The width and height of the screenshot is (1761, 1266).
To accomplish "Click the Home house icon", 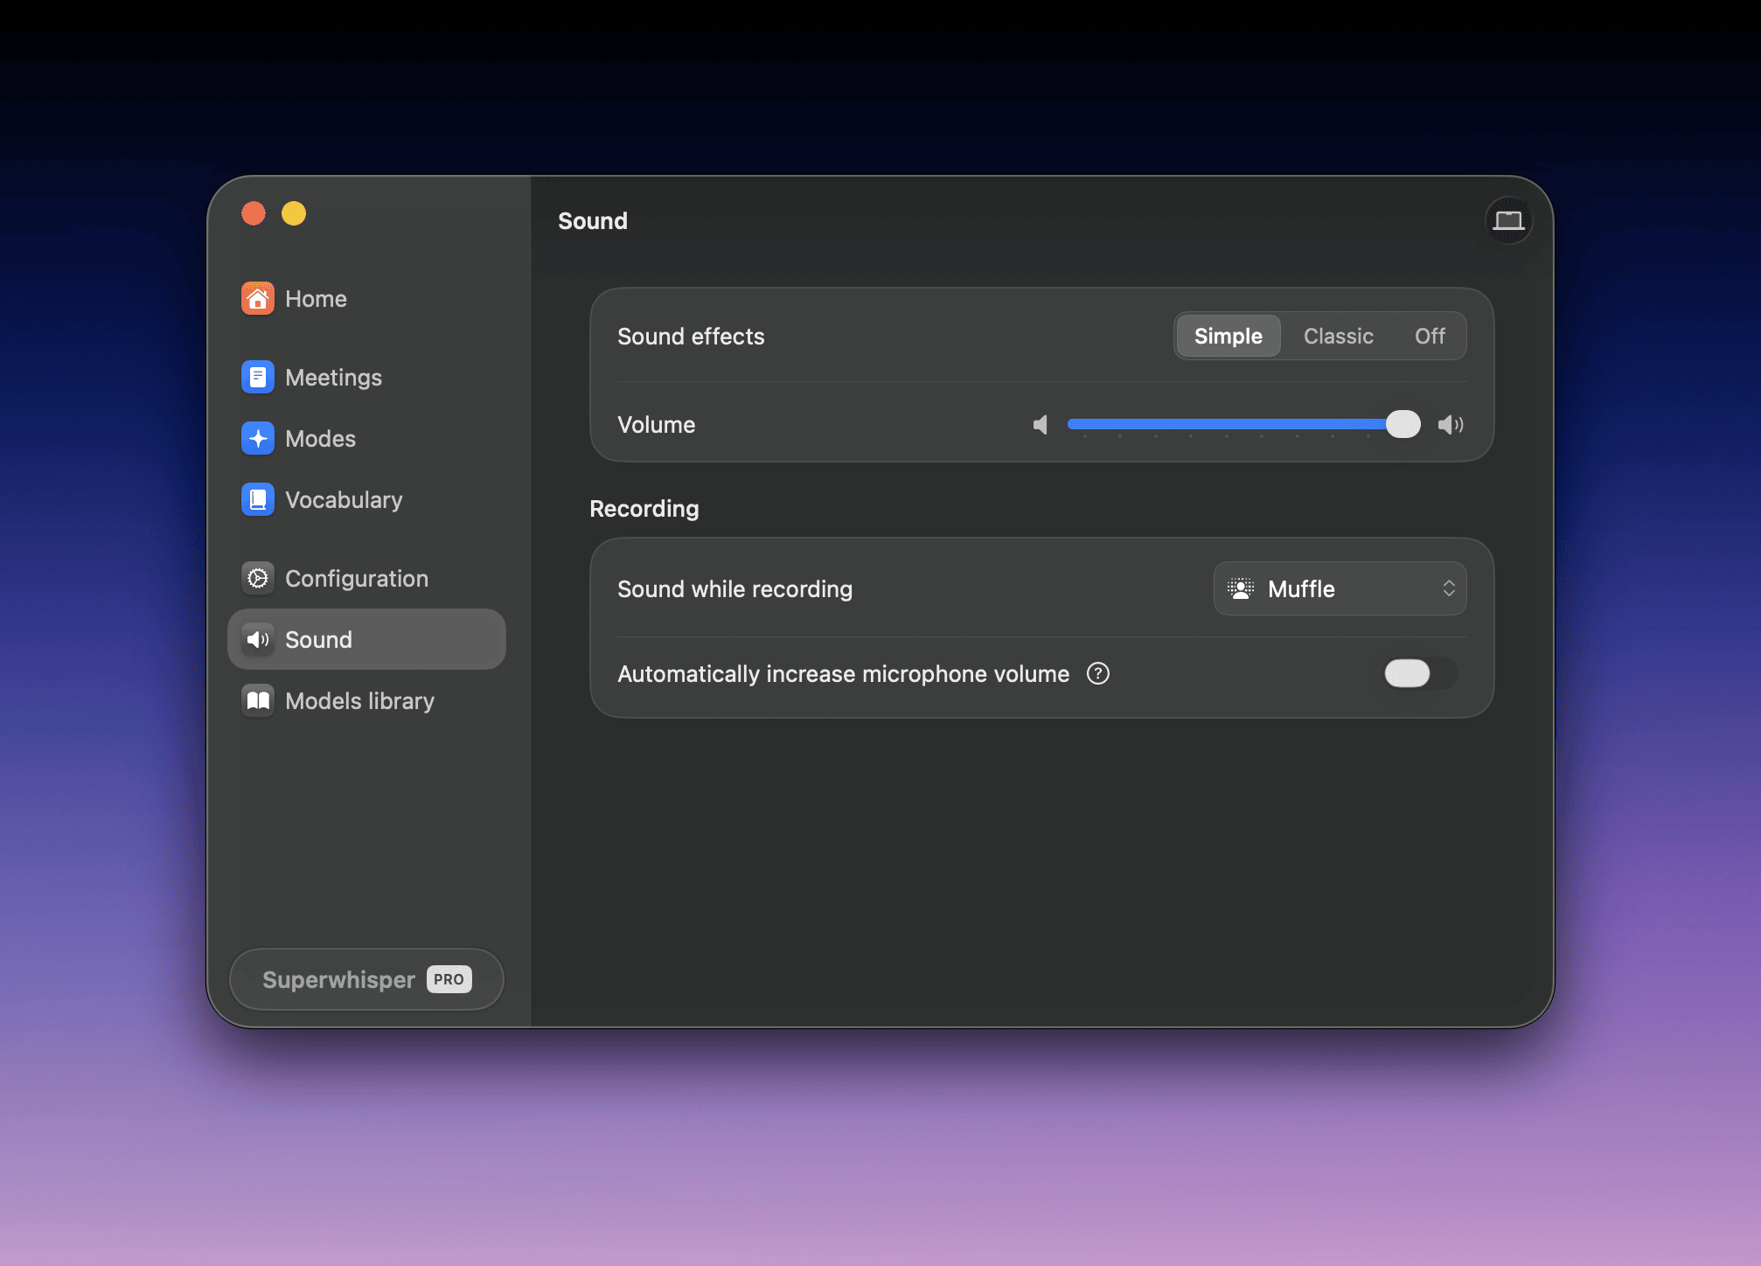I will pos(257,298).
